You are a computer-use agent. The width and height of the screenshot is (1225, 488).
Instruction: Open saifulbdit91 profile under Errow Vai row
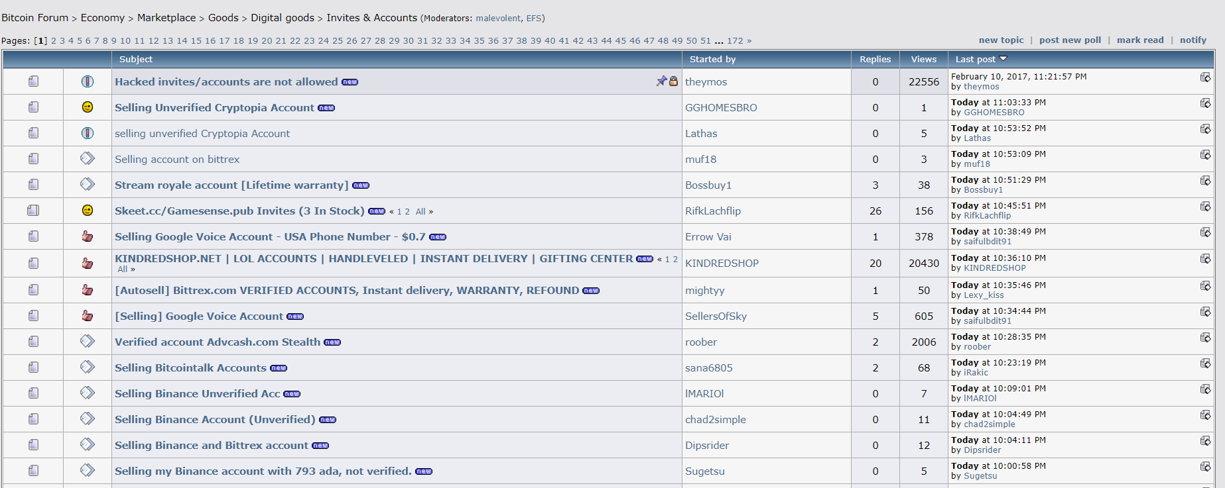coord(988,242)
